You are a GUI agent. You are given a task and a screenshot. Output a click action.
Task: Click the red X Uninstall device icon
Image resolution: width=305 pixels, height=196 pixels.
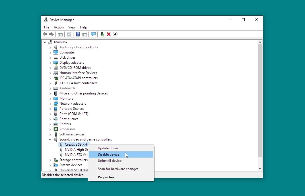(109, 34)
